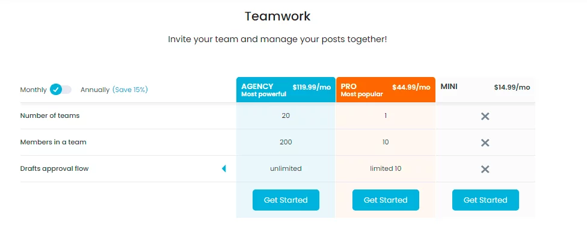Viewport: 587px width, 231px height.
Task: Click the Number of teams row label
Action: point(50,115)
